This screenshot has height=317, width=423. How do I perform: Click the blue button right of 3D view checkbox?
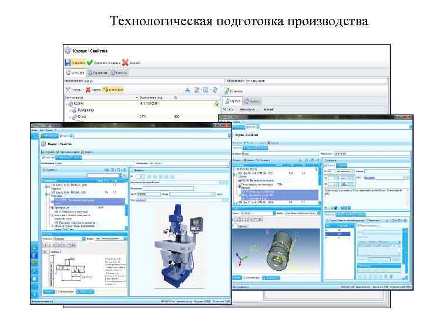271,278
